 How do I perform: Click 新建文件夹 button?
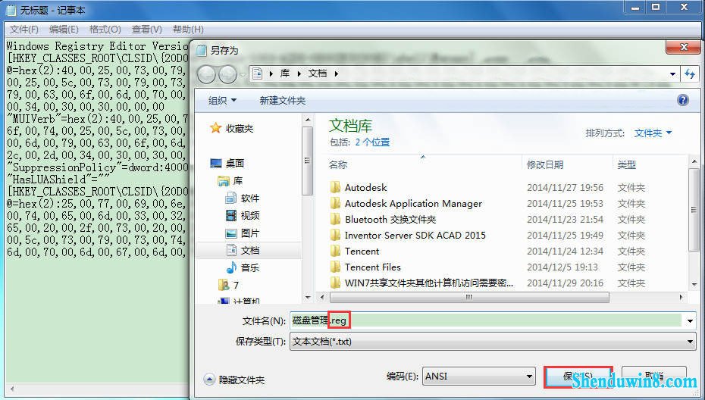pyautogui.click(x=282, y=100)
